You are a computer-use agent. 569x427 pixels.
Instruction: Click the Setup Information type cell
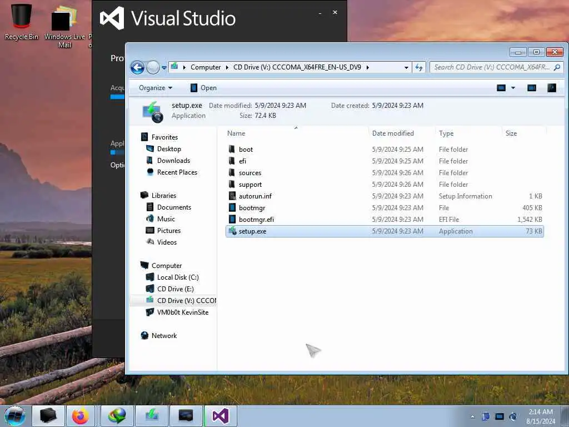click(x=465, y=196)
